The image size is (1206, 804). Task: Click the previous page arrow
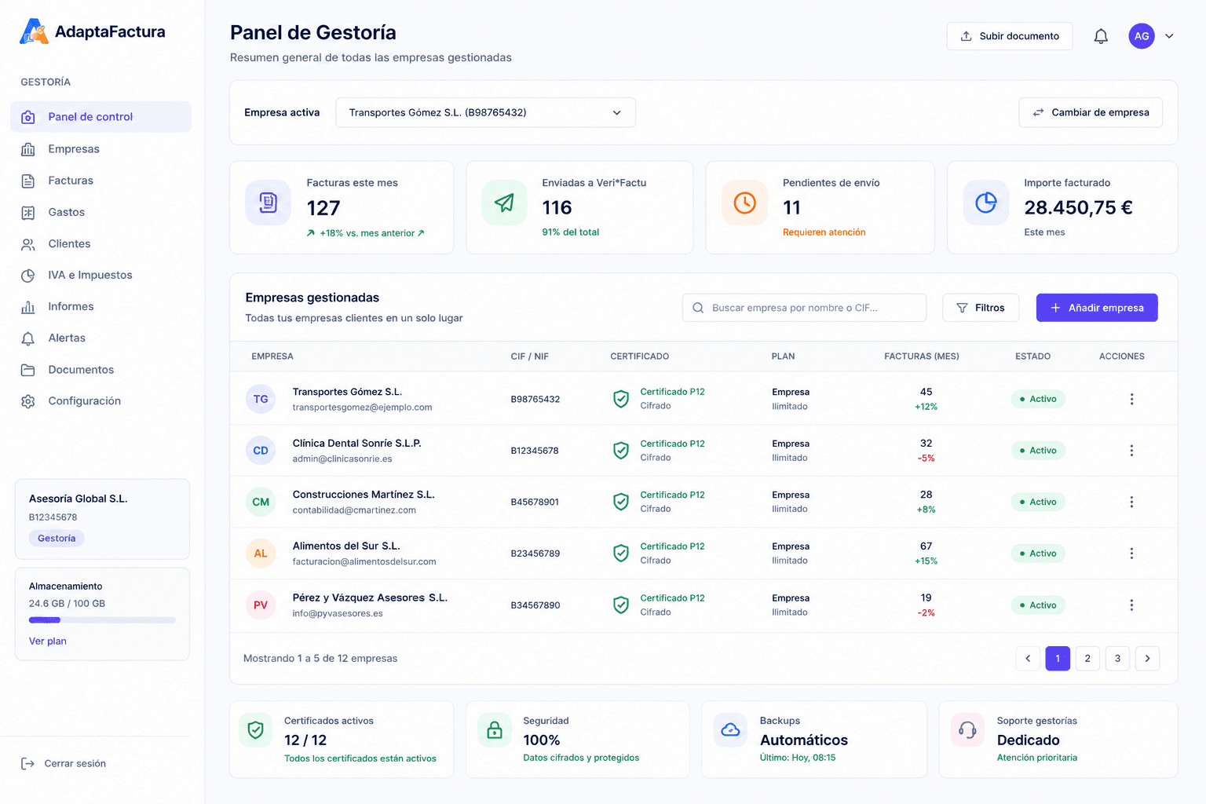pyautogui.click(x=1028, y=659)
